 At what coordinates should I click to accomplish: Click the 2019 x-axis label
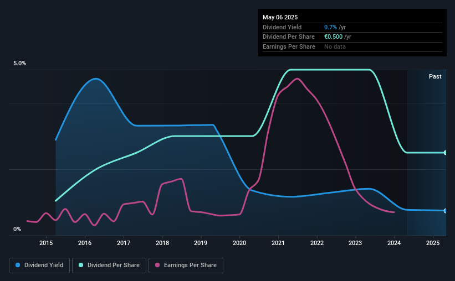coord(201,243)
